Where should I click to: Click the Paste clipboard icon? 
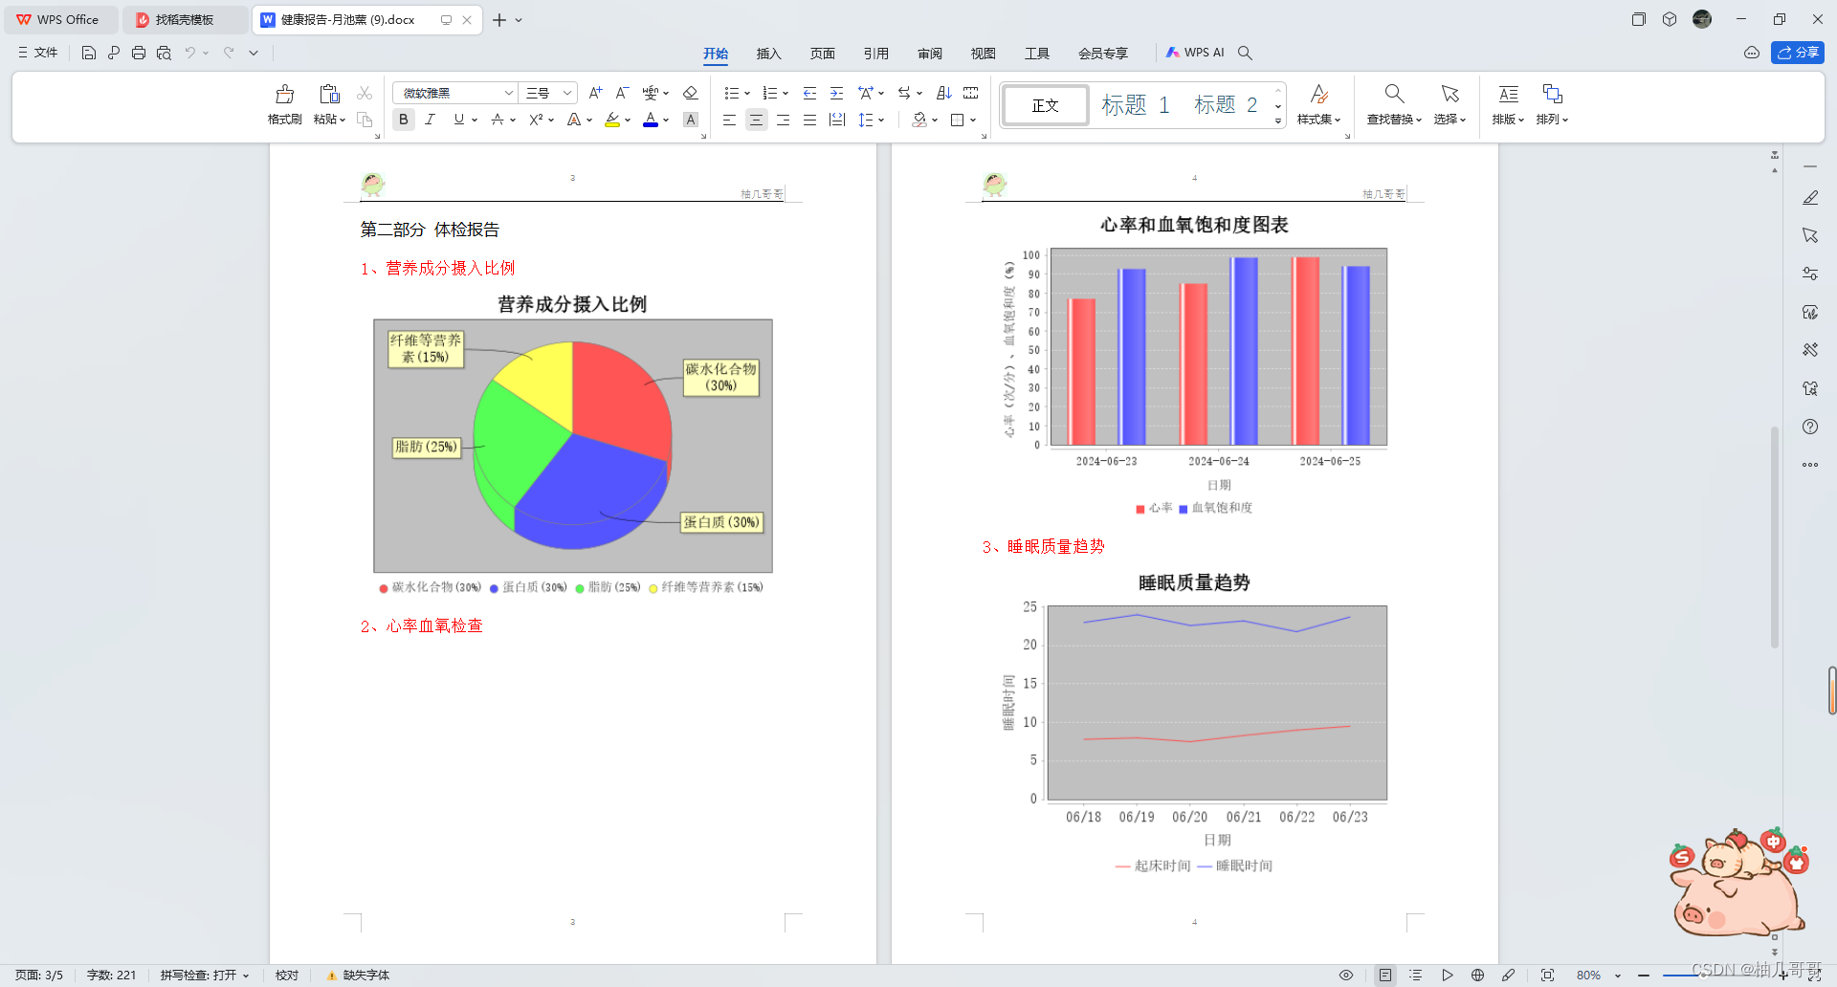pos(329,94)
